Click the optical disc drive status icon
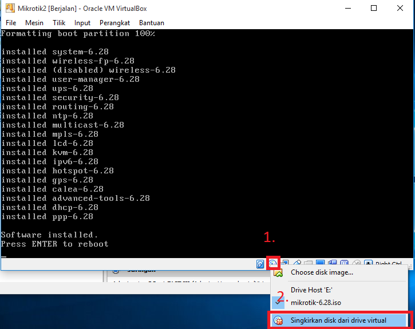Viewport: 415px width, 329px height. click(273, 263)
